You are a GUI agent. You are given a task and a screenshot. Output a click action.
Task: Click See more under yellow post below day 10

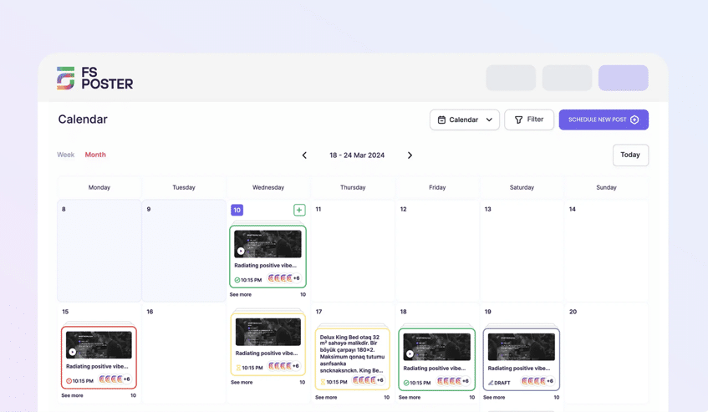pyautogui.click(x=242, y=382)
